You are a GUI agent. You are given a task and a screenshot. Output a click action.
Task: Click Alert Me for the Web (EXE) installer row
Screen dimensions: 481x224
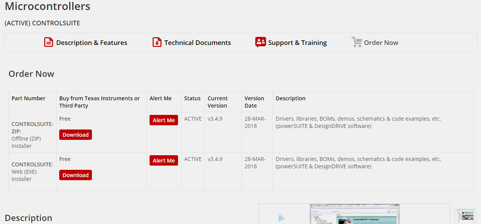click(164, 161)
